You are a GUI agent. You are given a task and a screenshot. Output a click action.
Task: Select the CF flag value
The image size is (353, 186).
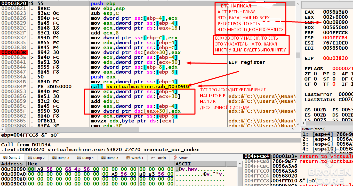click(x=315, y=84)
